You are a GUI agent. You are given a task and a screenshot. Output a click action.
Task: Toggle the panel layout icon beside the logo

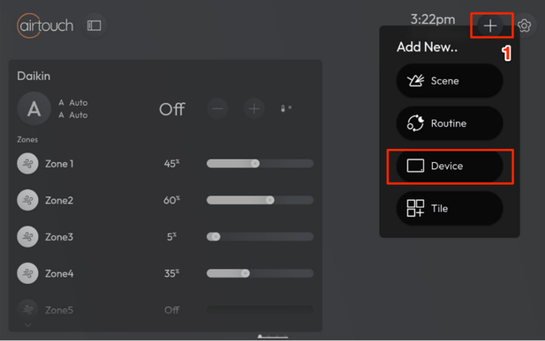pyautogui.click(x=94, y=26)
